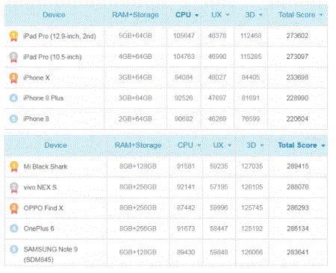Image resolution: width=336 pixels, height=273 pixels.
Task: Click the gold medal icon beside Mi Black Shark
Action: (14, 166)
